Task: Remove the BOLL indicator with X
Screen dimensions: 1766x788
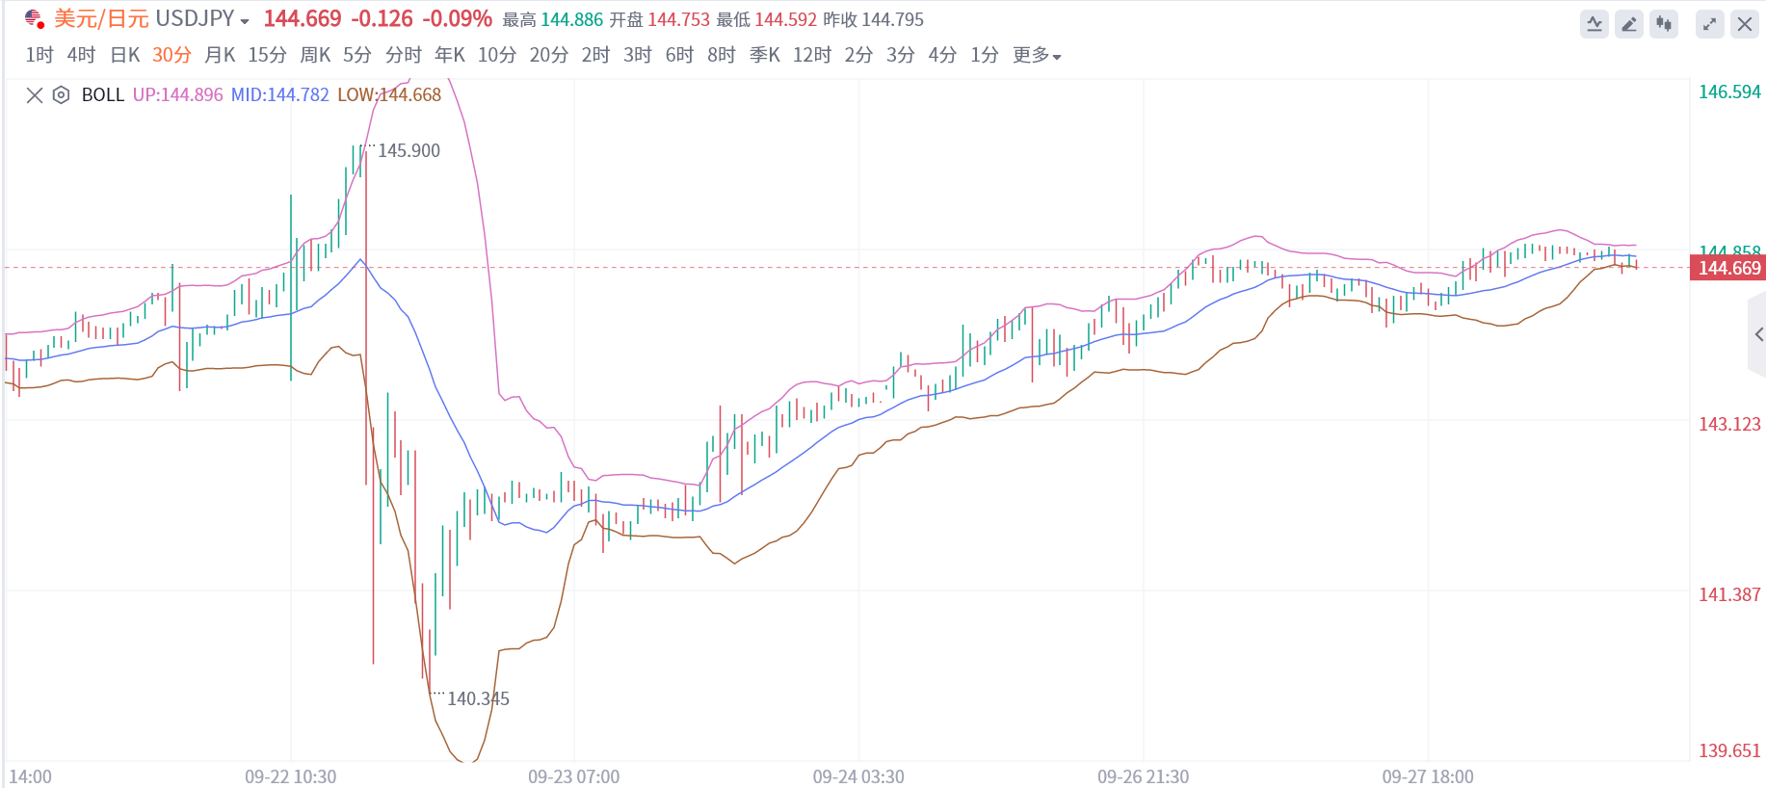Action: 35,94
